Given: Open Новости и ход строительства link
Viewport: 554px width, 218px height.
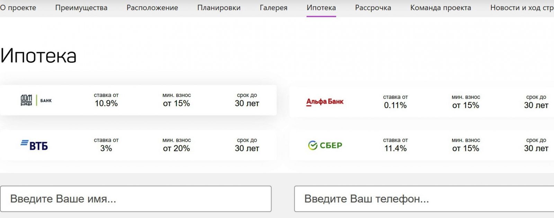Looking at the screenshot, I should coord(522,8).
